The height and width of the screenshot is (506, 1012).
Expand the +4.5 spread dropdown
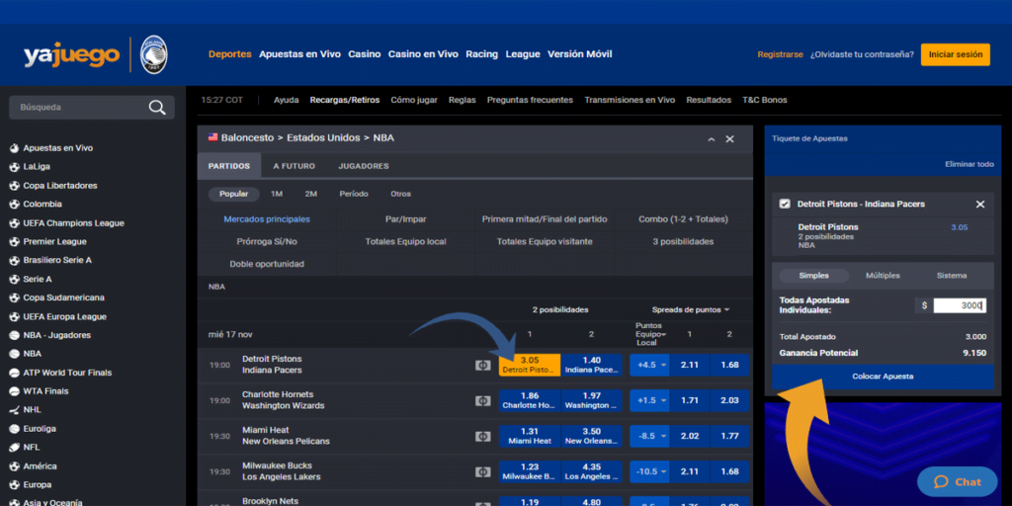652,365
